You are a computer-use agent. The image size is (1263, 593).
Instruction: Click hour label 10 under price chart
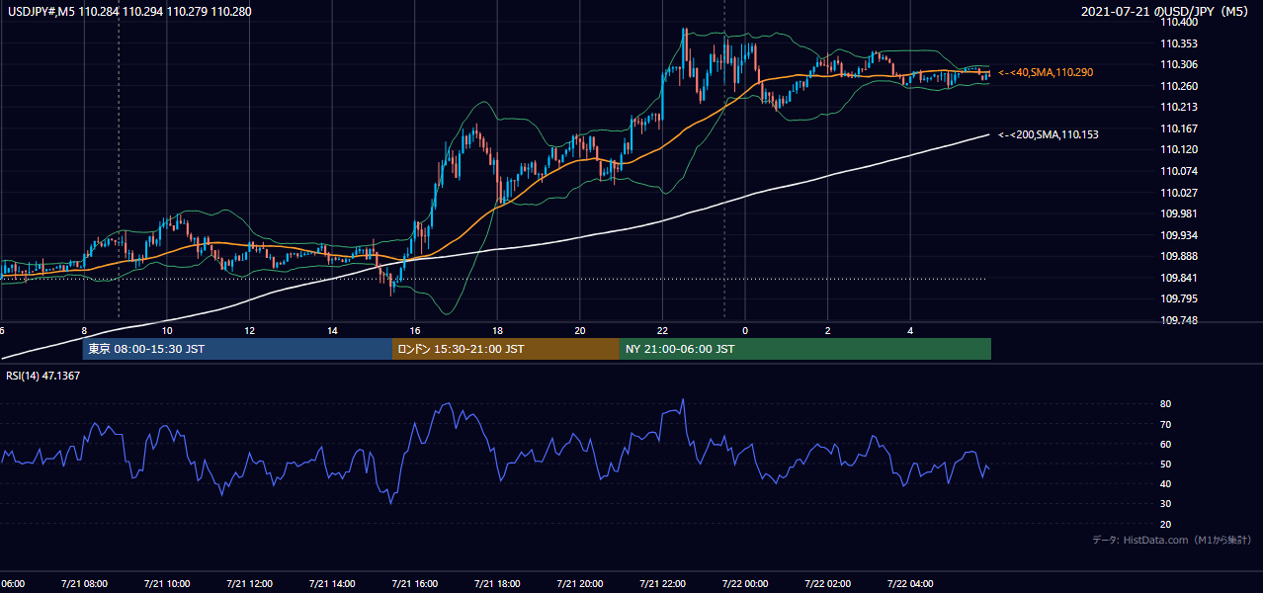[x=167, y=330]
